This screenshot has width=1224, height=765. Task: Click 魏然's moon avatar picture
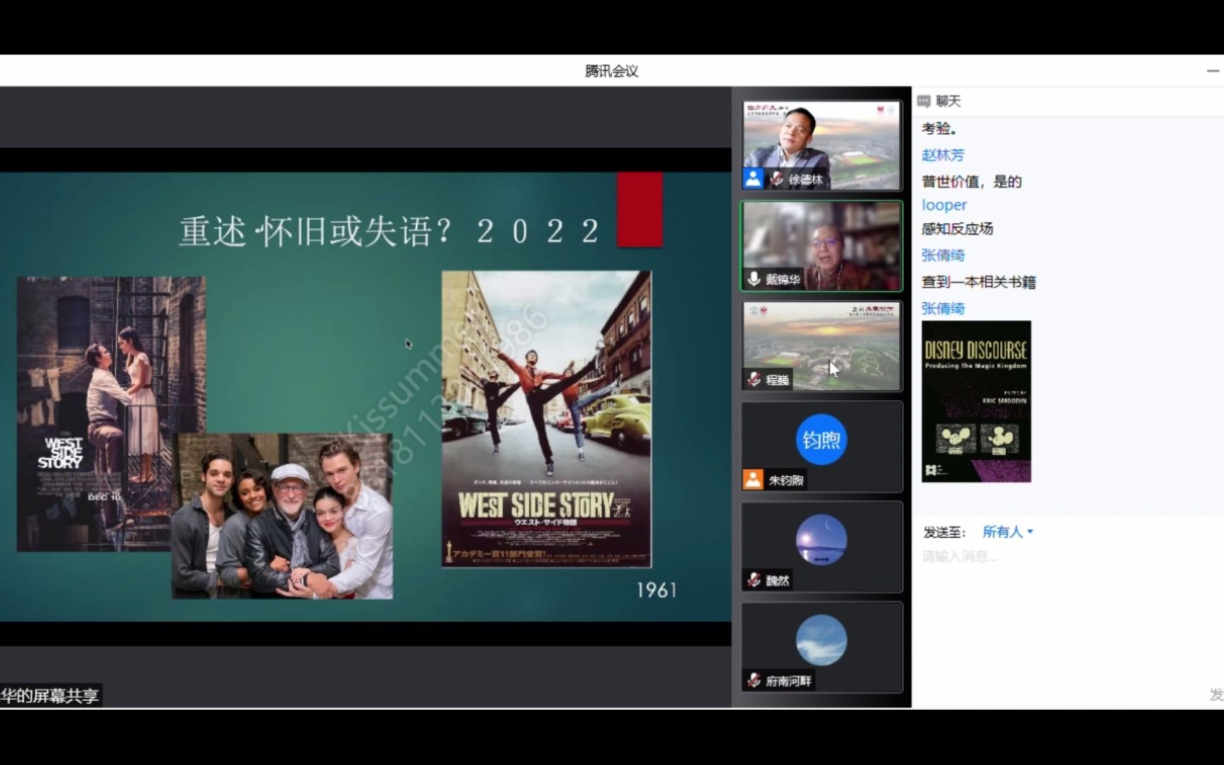(x=821, y=540)
